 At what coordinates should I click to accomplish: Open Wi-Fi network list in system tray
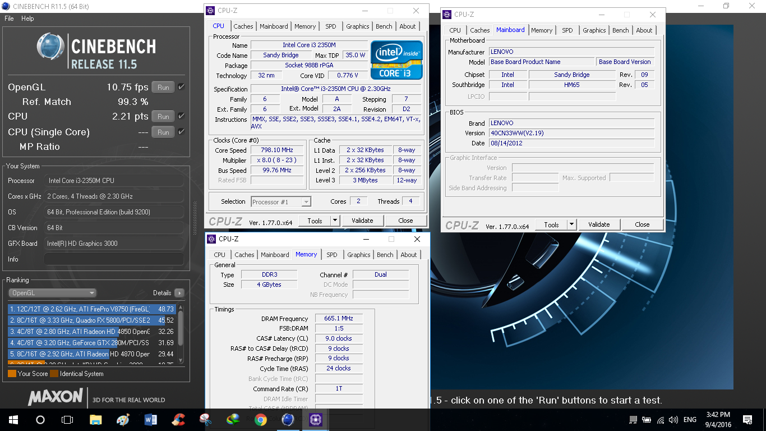click(660, 419)
